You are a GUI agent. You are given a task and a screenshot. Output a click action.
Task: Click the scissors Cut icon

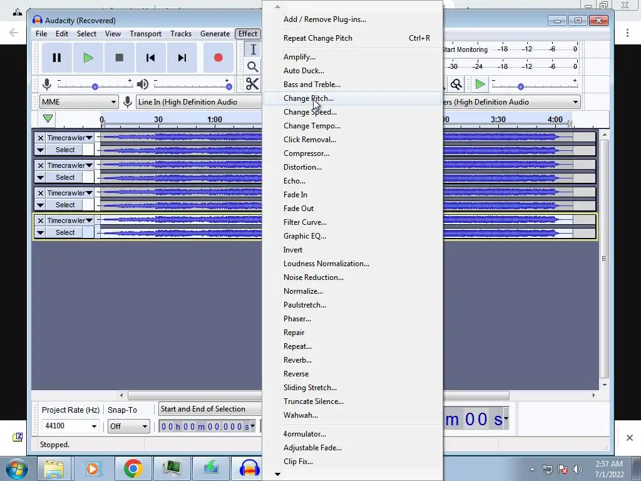252,84
